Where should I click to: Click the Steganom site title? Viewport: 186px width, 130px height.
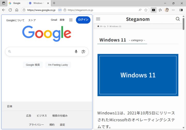coord(138,19)
